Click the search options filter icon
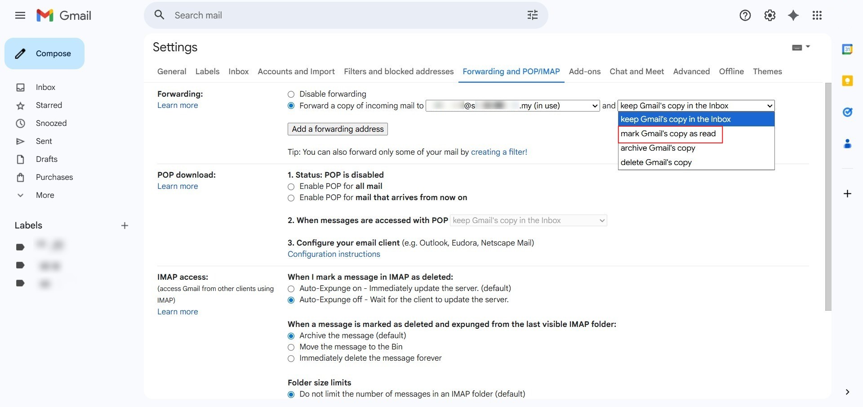This screenshot has width=863, height=407. click(532, 15)
